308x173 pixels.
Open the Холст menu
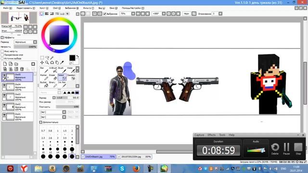point(44,8)
